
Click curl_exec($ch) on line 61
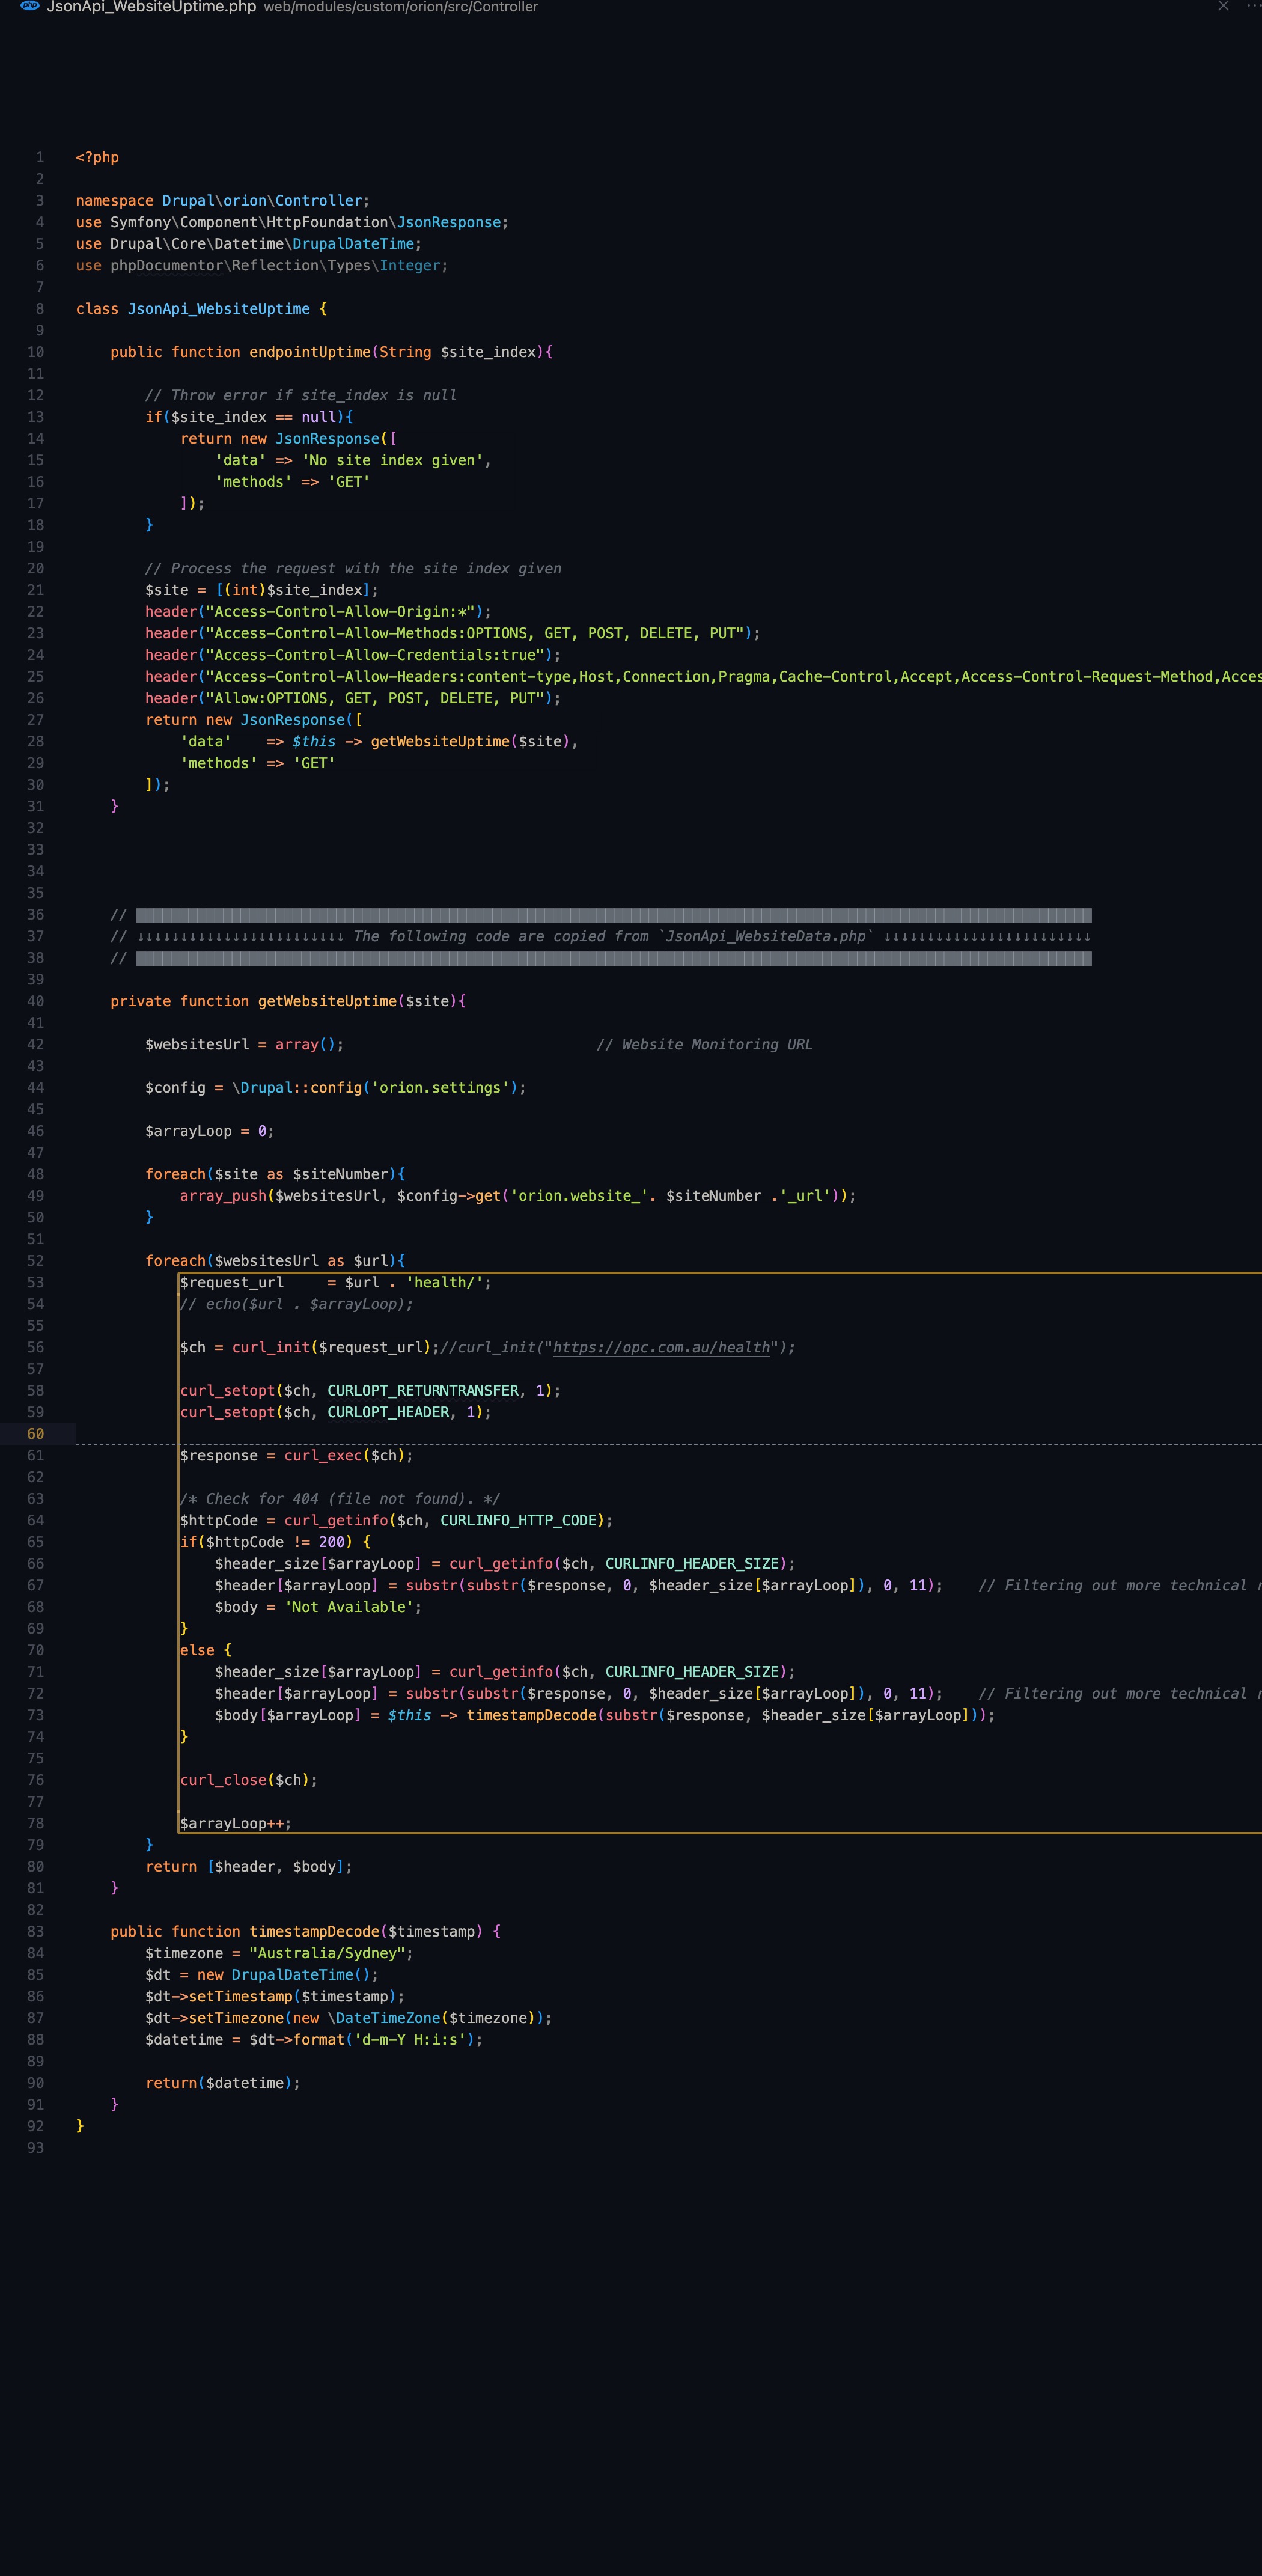pyautogui.click(x=345, y=1455)
